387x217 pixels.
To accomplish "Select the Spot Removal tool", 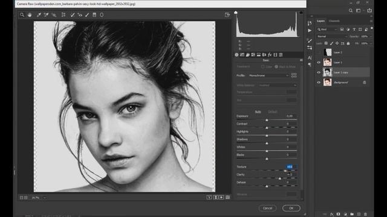I will (73, 15).
